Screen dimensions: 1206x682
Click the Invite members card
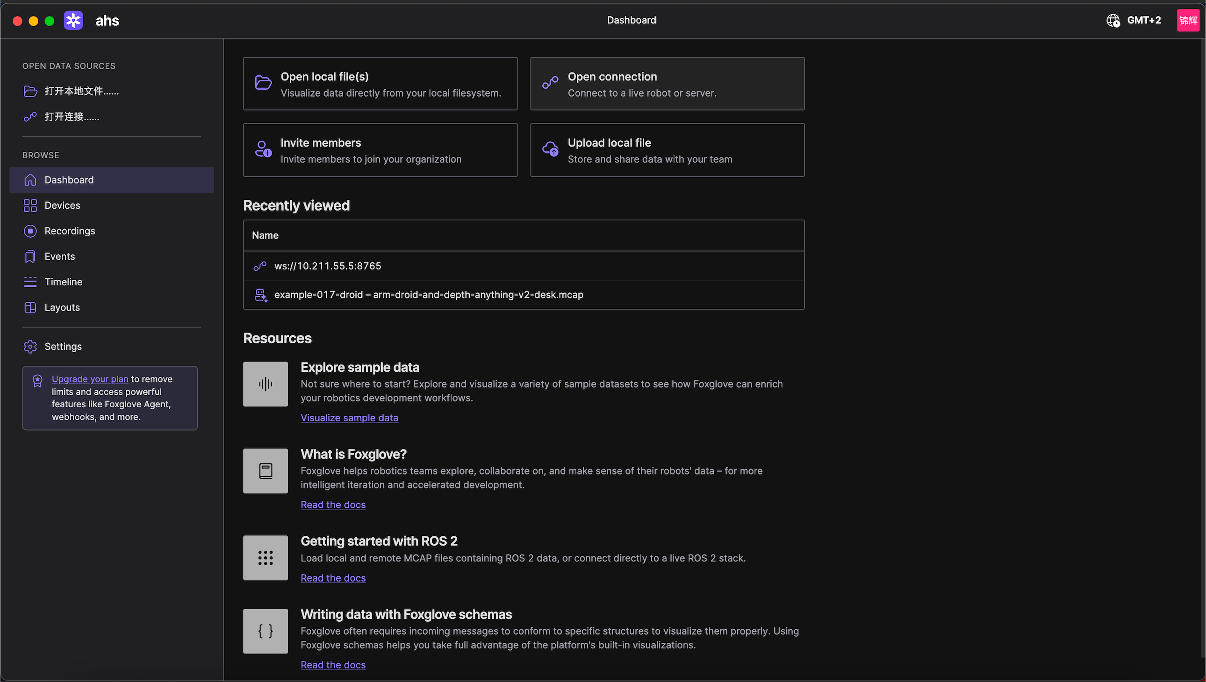pyautogui.click(x=380, y=150)
